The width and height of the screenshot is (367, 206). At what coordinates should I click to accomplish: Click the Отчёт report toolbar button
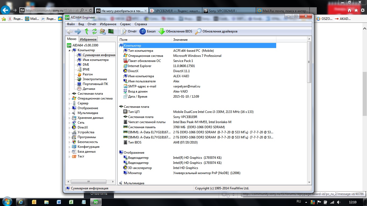(x=129, y=31)
